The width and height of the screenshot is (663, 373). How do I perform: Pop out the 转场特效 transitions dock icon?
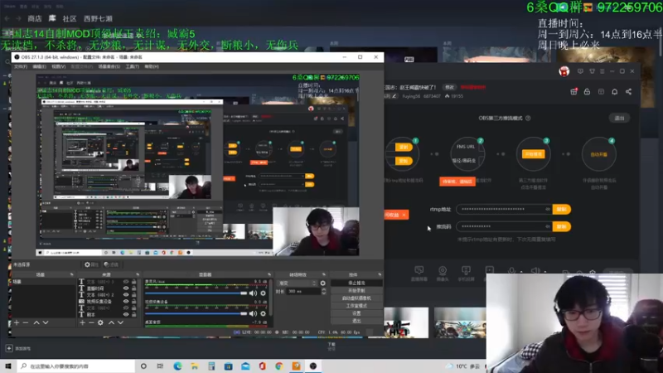(x=324, y=275)
